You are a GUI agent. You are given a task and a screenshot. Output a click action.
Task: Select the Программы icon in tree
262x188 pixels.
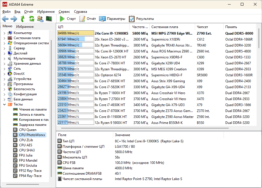10,84
